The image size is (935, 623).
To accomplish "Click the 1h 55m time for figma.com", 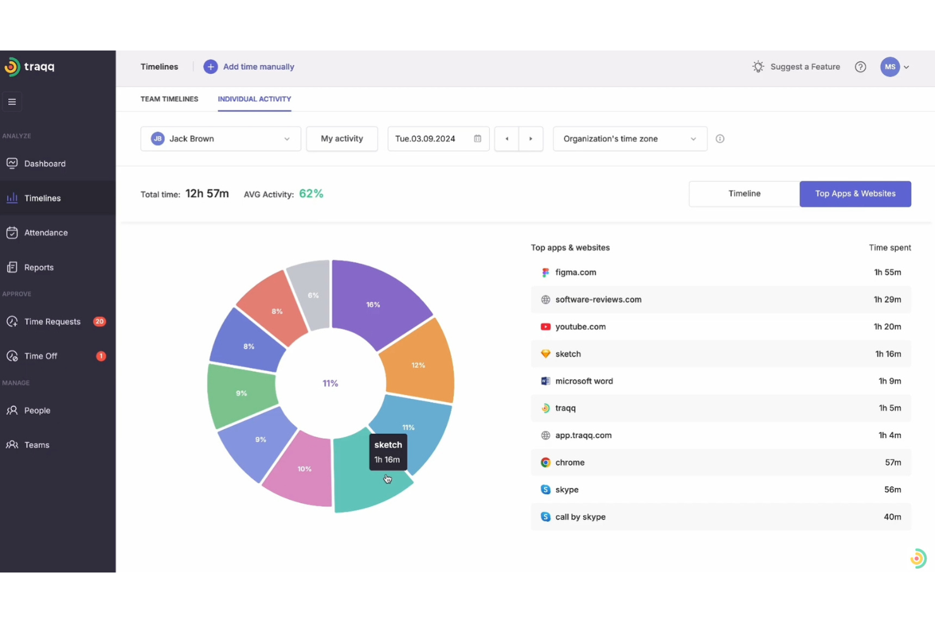I will [x=888, y=273].
